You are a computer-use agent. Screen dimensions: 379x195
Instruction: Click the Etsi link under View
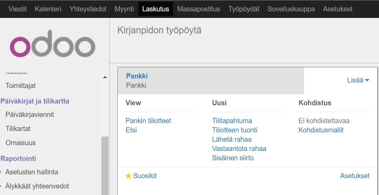coord(131,130)
